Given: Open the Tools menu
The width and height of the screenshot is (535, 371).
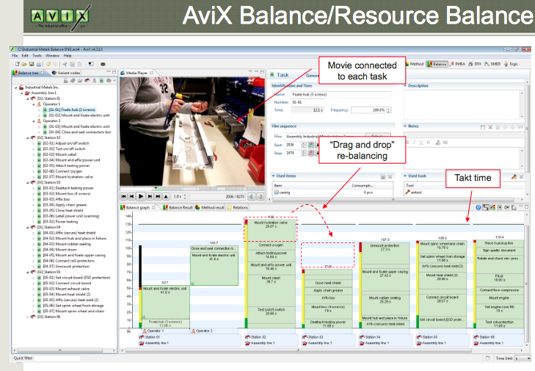Looking at the screenshot, I should click(x=37, y=55).
